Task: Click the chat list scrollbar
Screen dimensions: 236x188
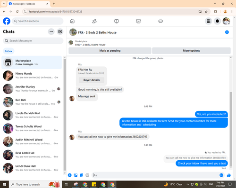Action: tap(65, 115)
